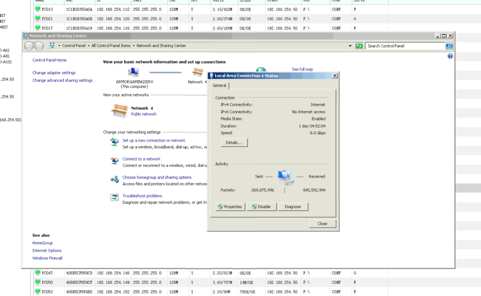Open Change adapter settings link

coord(54,73)
